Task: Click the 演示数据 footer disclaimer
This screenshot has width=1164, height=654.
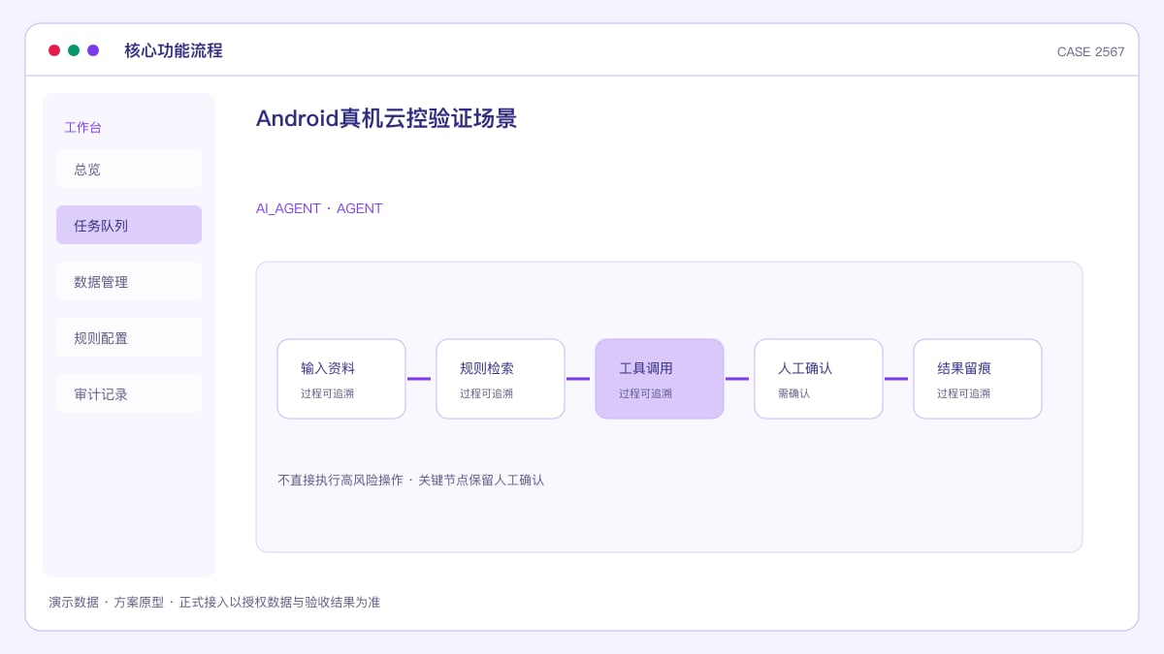Action: pos(214,602)
